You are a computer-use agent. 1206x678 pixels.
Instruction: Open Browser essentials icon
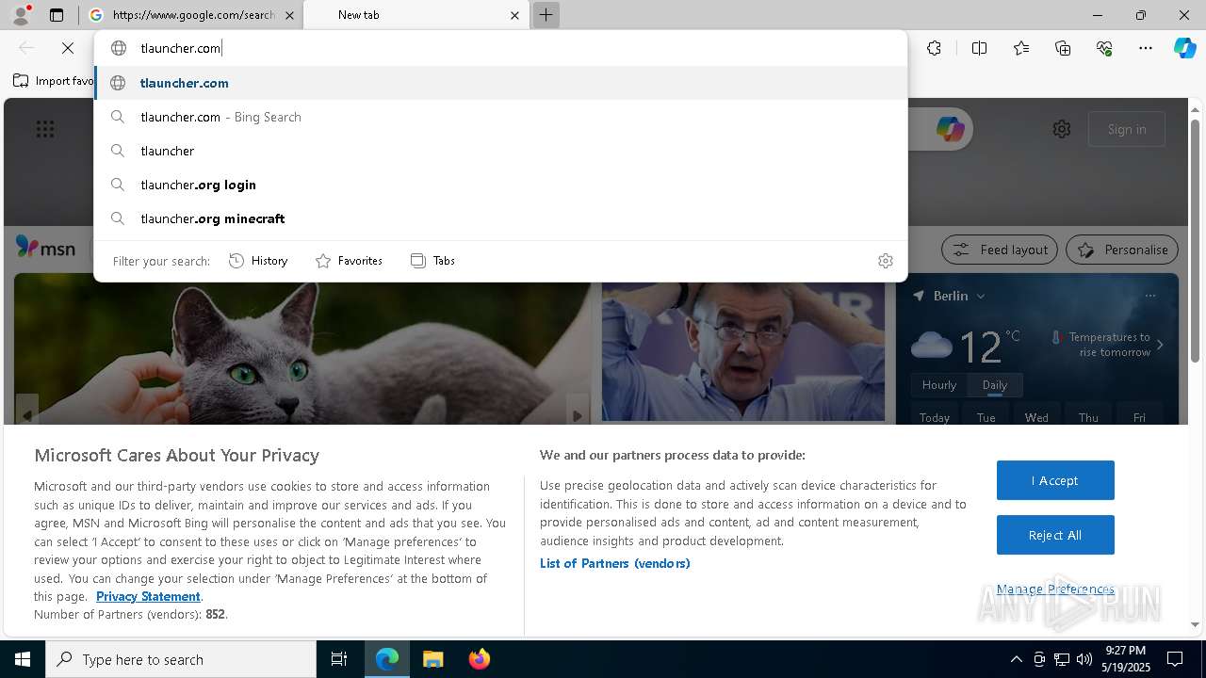pyautogui.click(x=1104, y=48)
